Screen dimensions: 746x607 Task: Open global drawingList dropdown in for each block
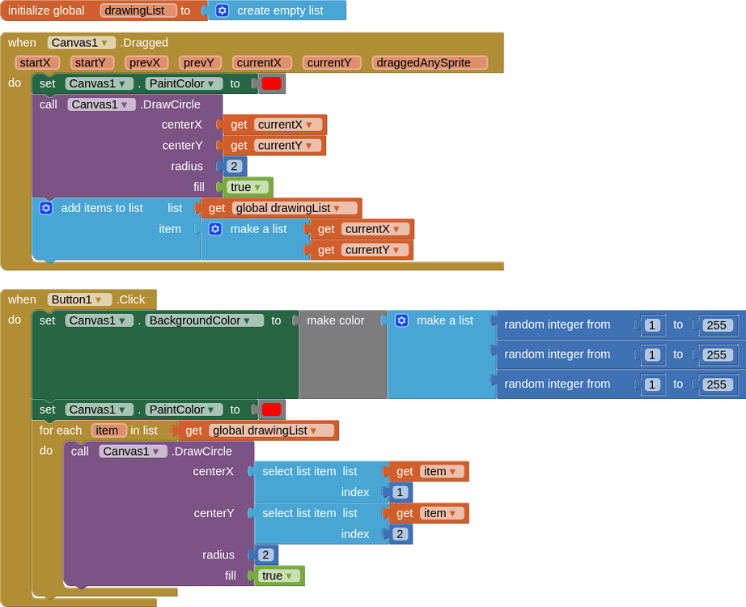point(313,431)
